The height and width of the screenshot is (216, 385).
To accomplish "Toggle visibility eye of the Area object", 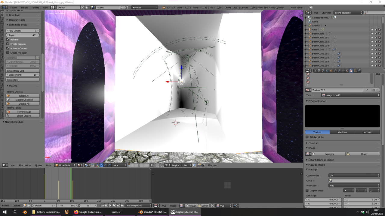I will click(x=372, y=29).
